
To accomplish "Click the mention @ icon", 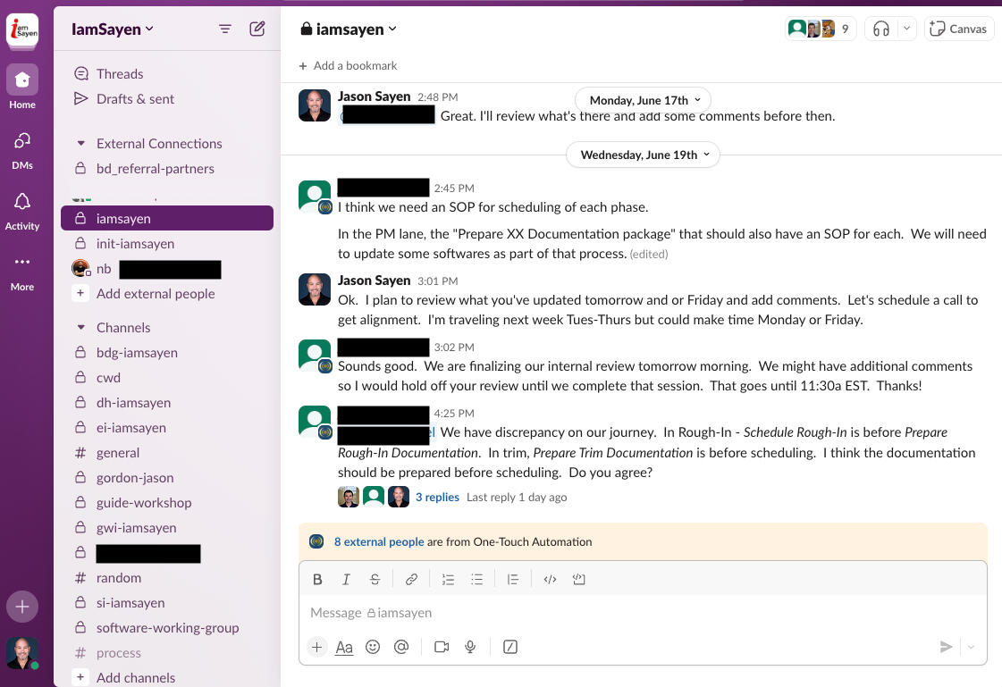I will click(x=401, y=647).
